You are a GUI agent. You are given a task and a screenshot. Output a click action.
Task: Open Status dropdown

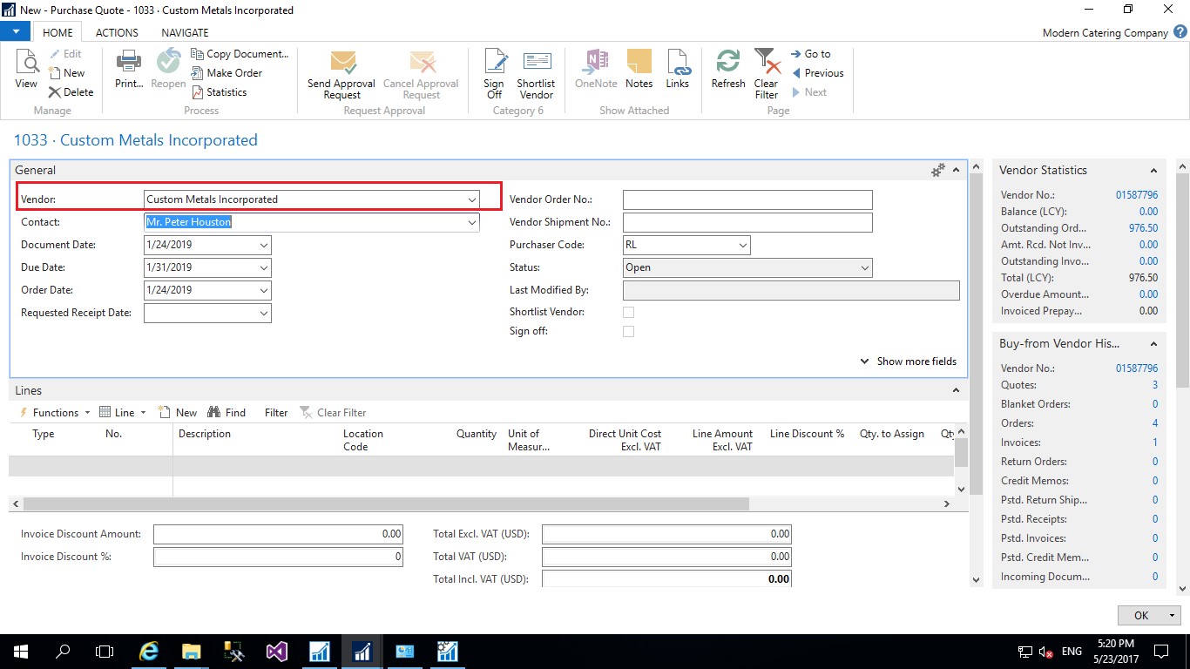864,267
